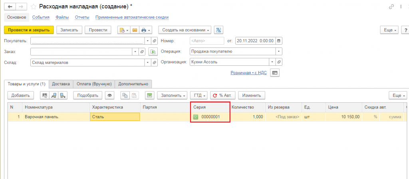Select the Товары и услуги (1) tab
Viewport: 409px width, 179px height.
point(27,84)
